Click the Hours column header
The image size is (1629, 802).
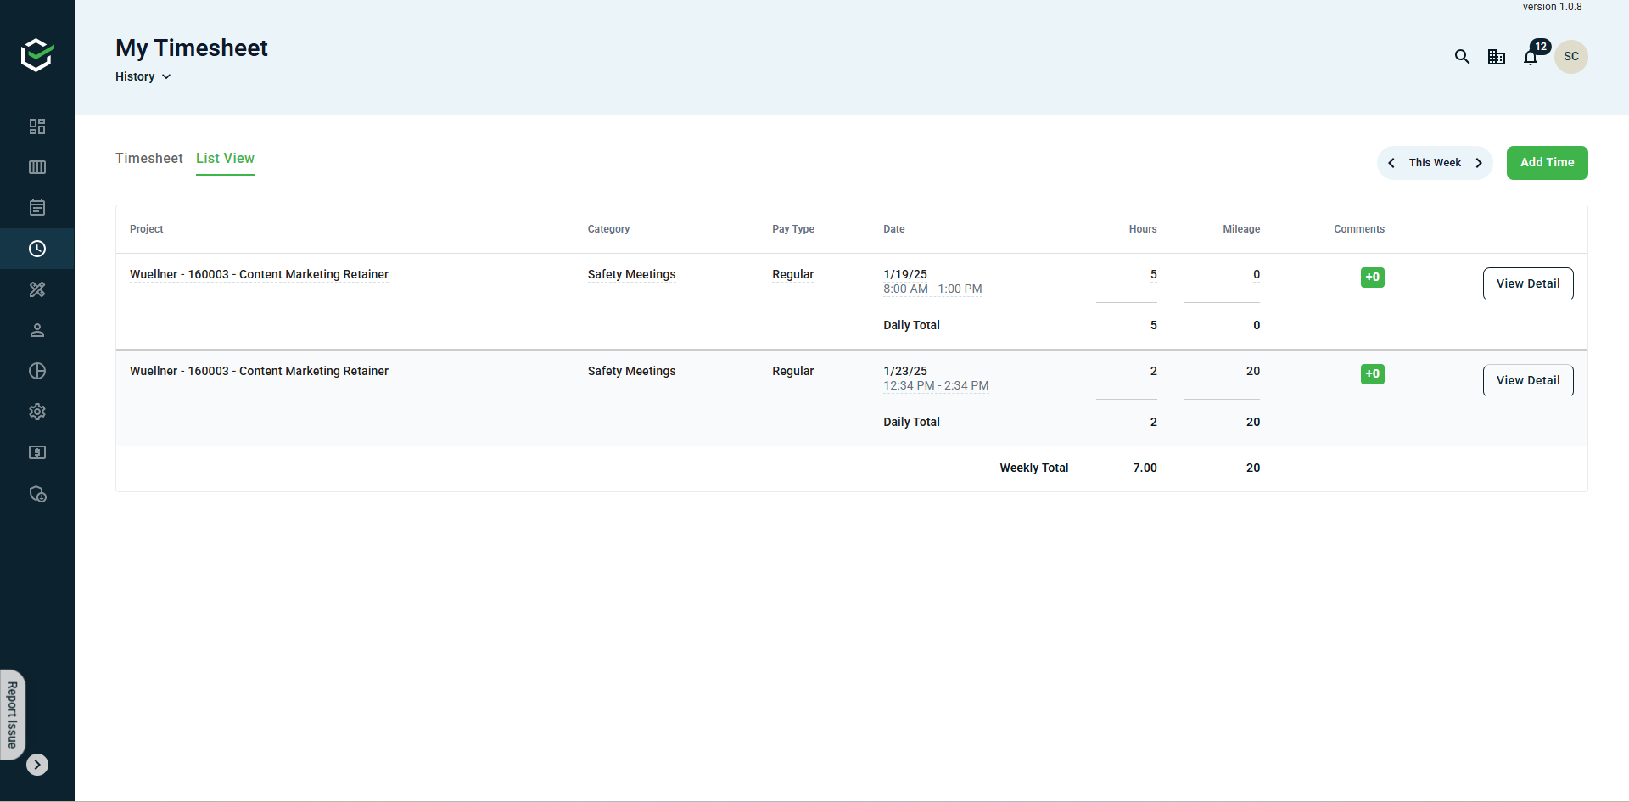(x=1143, y=229)
